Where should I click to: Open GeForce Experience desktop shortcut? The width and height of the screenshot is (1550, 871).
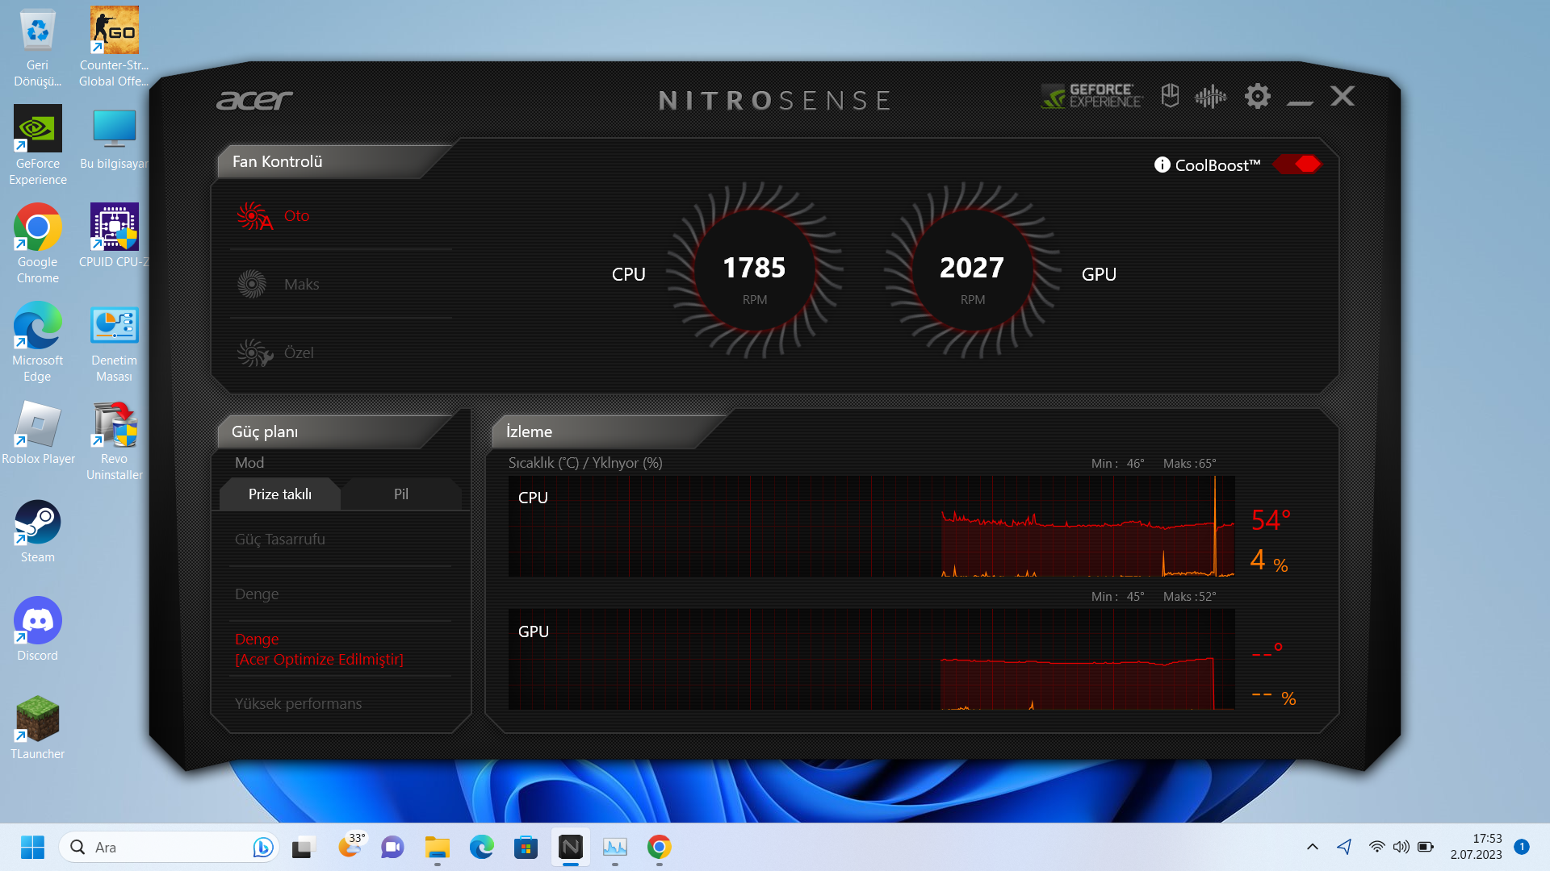point(37,146)
